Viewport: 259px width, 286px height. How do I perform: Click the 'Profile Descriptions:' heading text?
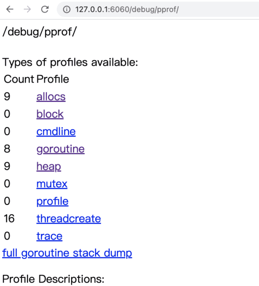pos(53,279)
